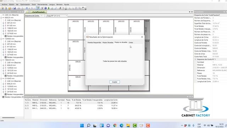Screen dimensions: 227x128
Task: Show hidden tray icons chevron
Action: tap(182, 126)
